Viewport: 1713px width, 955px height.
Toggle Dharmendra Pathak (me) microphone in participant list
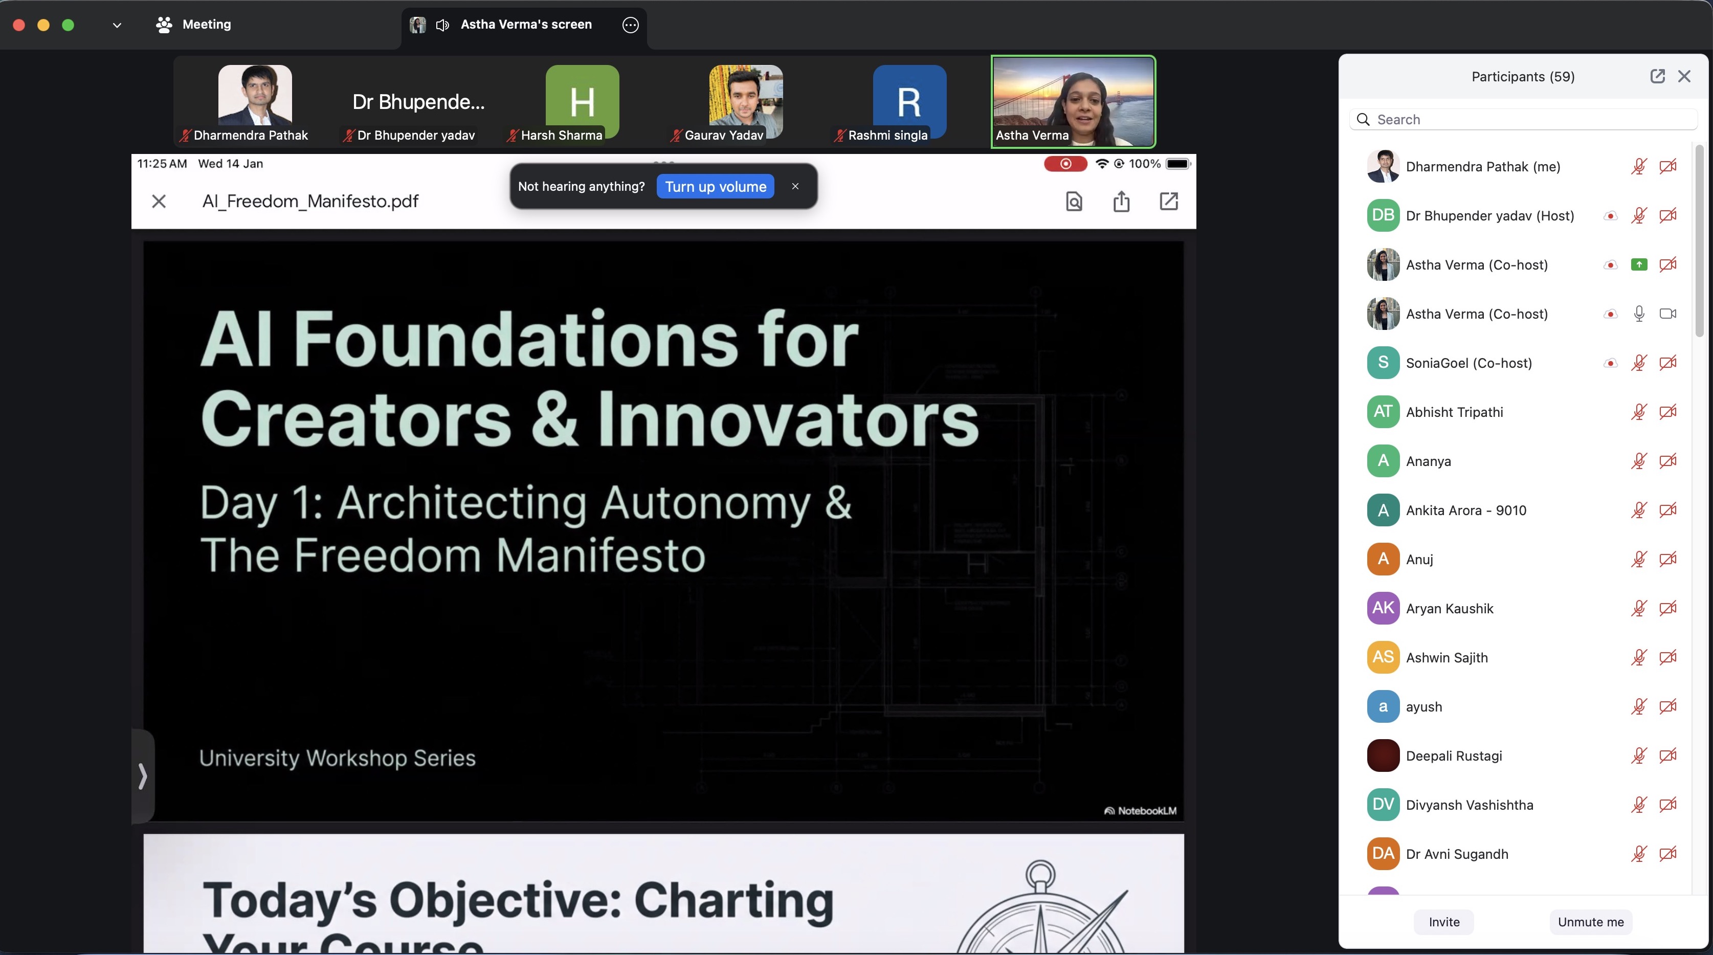pyautogui.click(x=1638, y=166)
